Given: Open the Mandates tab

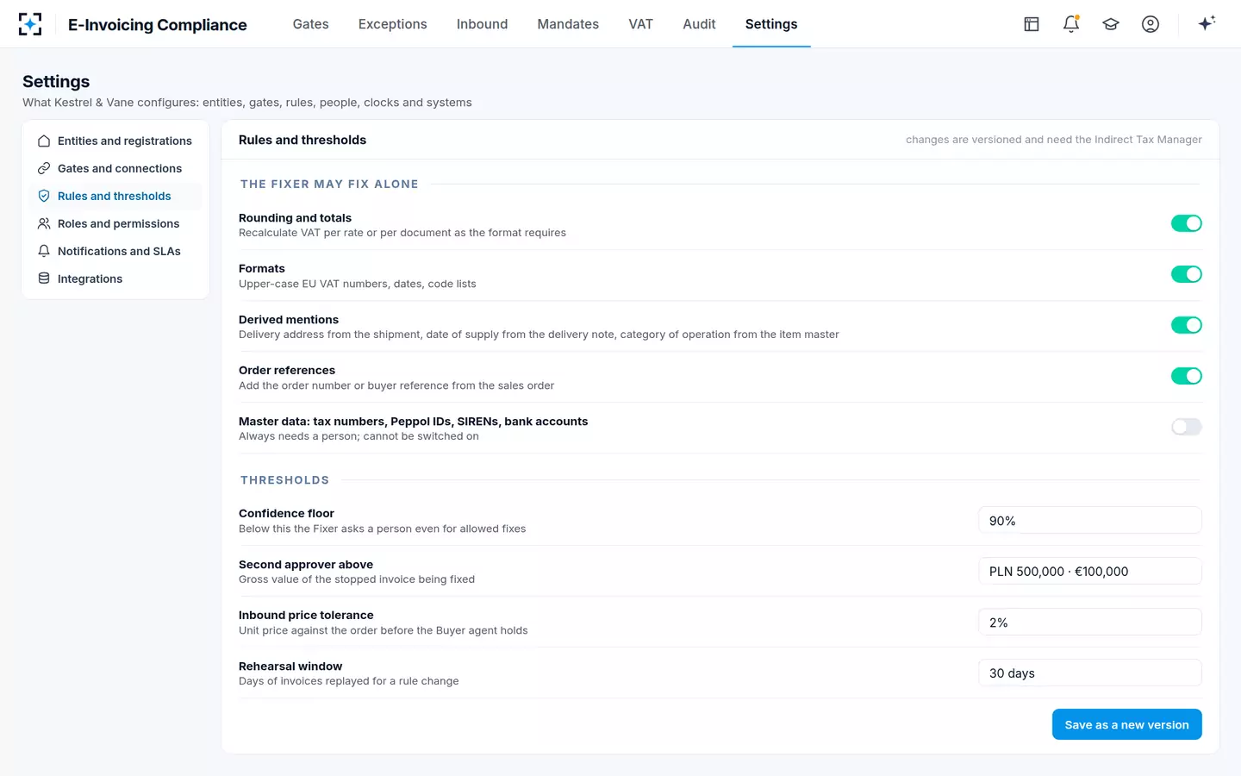Looking at the screenshot, I should point(568,24).
